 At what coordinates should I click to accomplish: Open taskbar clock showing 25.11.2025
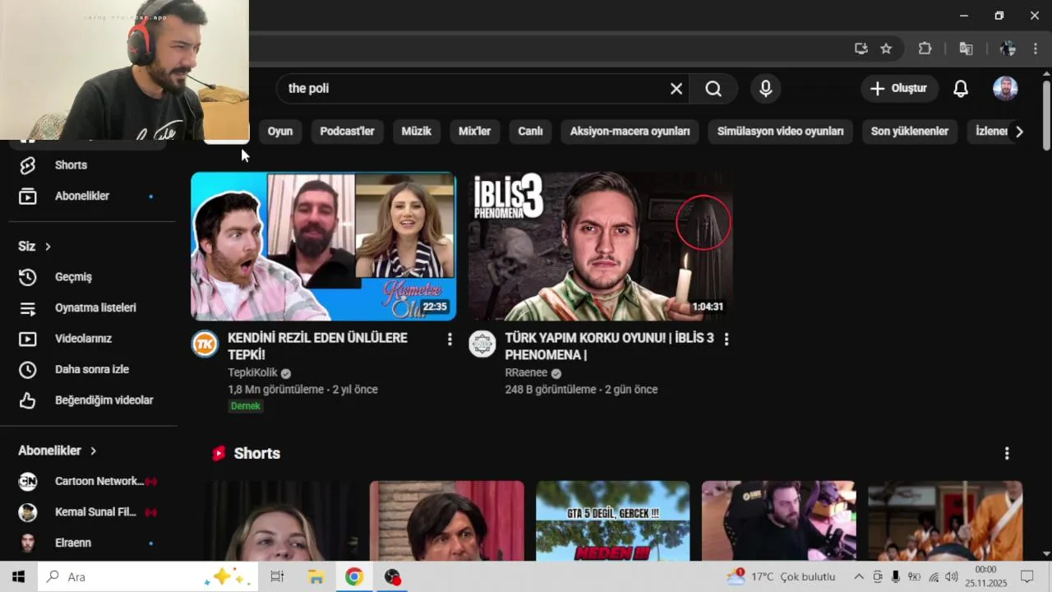pyautogui.click(x=985, y=576)
